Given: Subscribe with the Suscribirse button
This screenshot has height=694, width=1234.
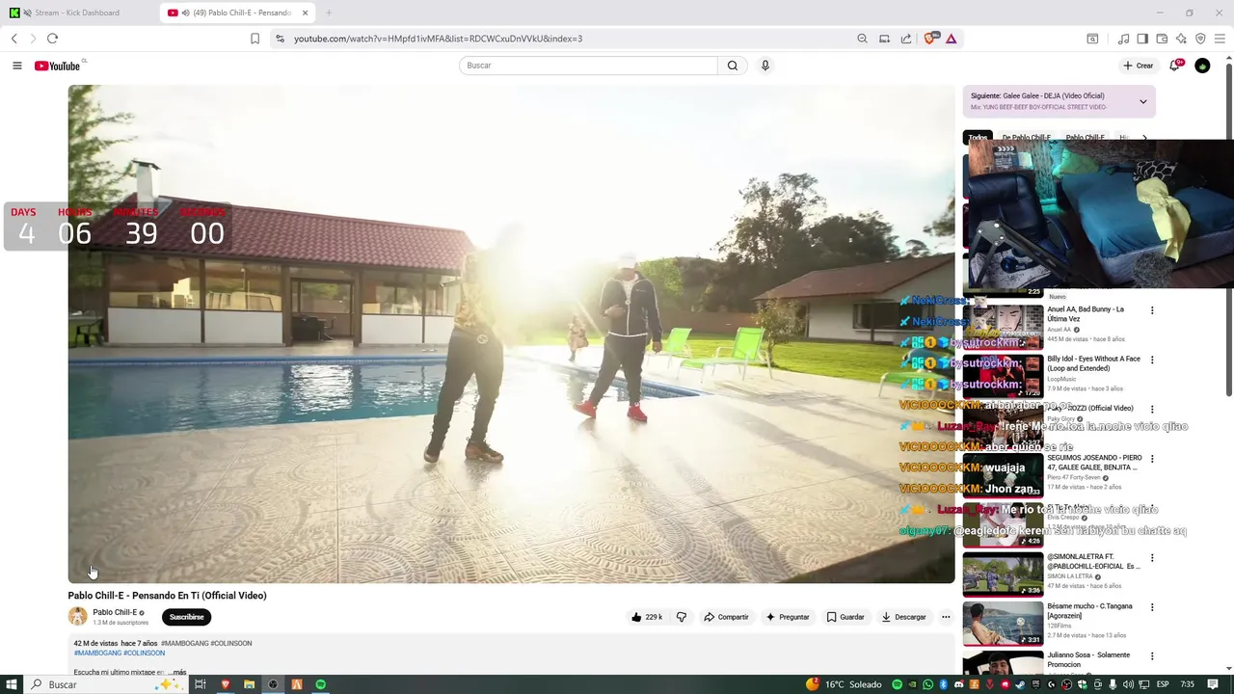Looking at the screenshot, I should coord(186,617).
